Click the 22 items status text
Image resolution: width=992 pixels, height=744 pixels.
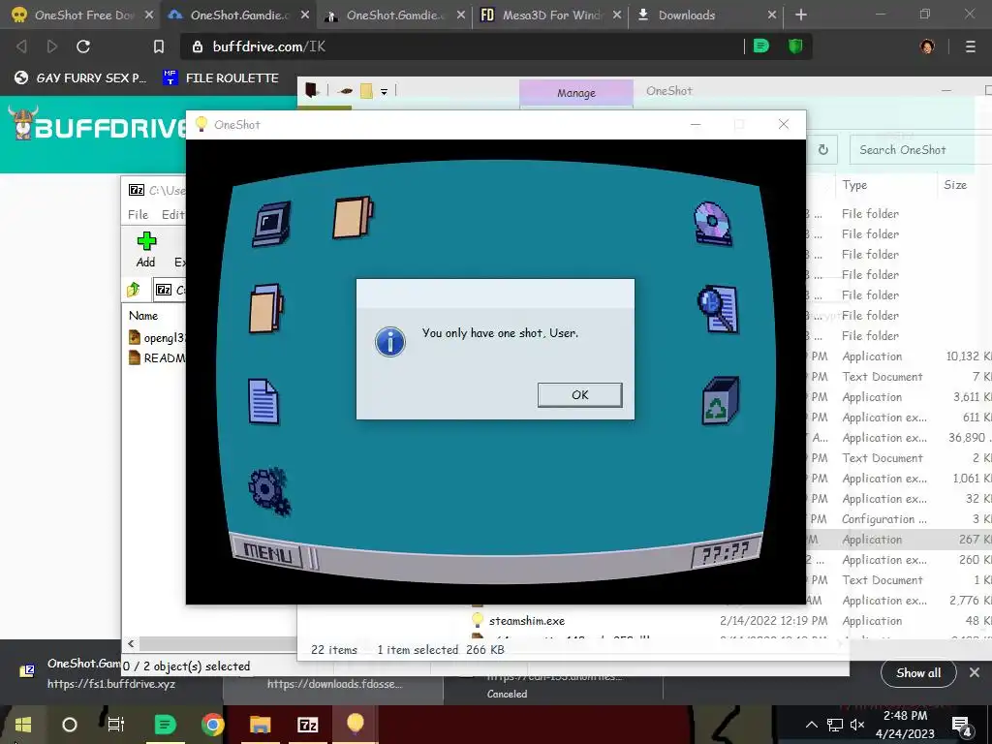tap(334, 650)
